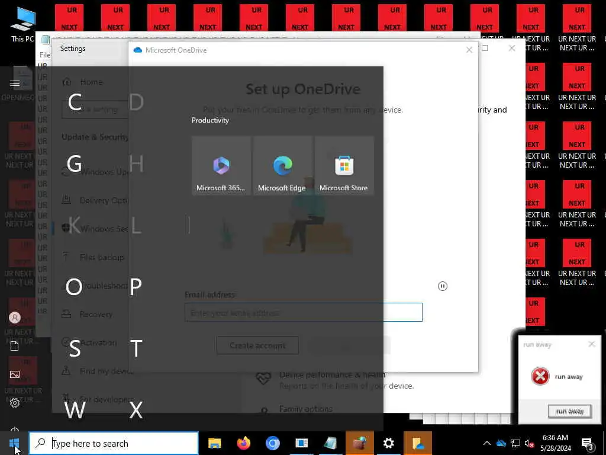Switch to the cloud file taskbar app
The width and height of the screenshot is (606, 455).
pyautogui.click(x=418, y=443)
